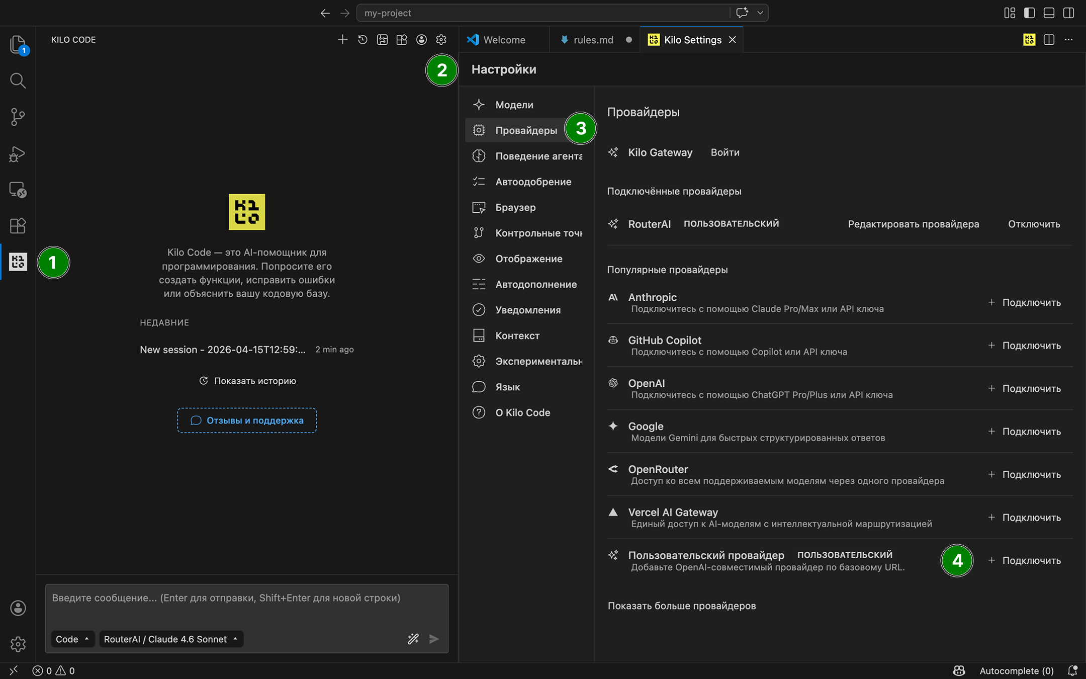The image size is (1086, 679).
Task: Open Kilo Code settings via gear icon
Action: pos(441,39)
